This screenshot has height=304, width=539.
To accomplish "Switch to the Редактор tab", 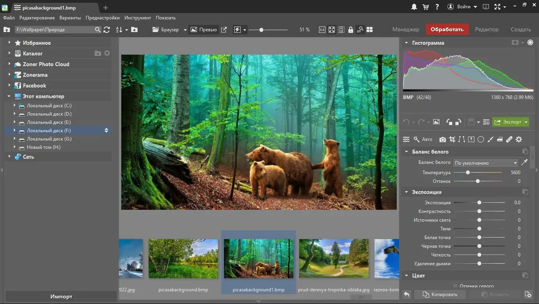I will 487,29.
